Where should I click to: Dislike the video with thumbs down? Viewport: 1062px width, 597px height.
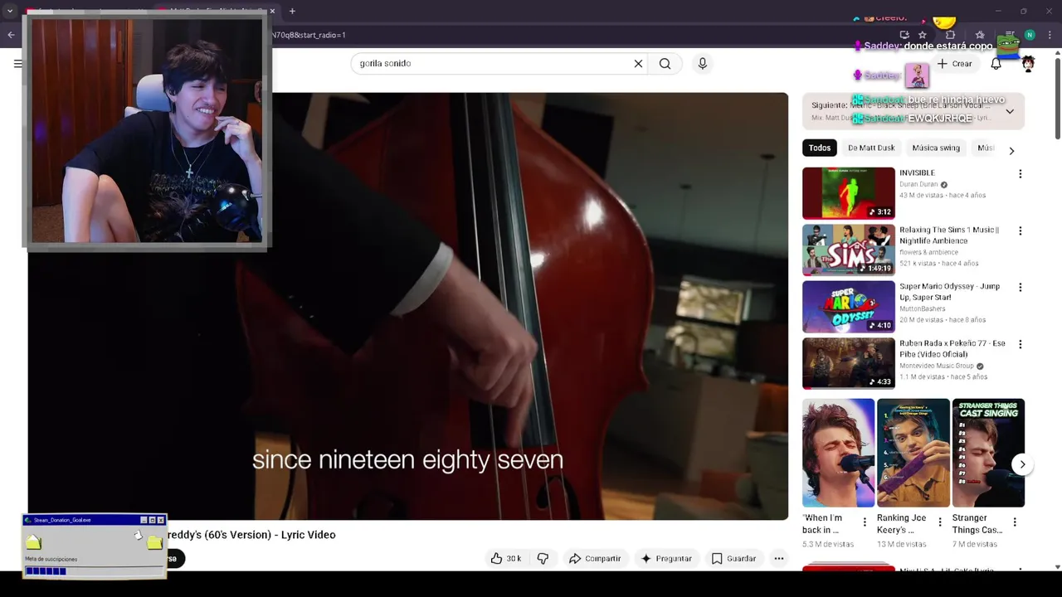point(543,558)
